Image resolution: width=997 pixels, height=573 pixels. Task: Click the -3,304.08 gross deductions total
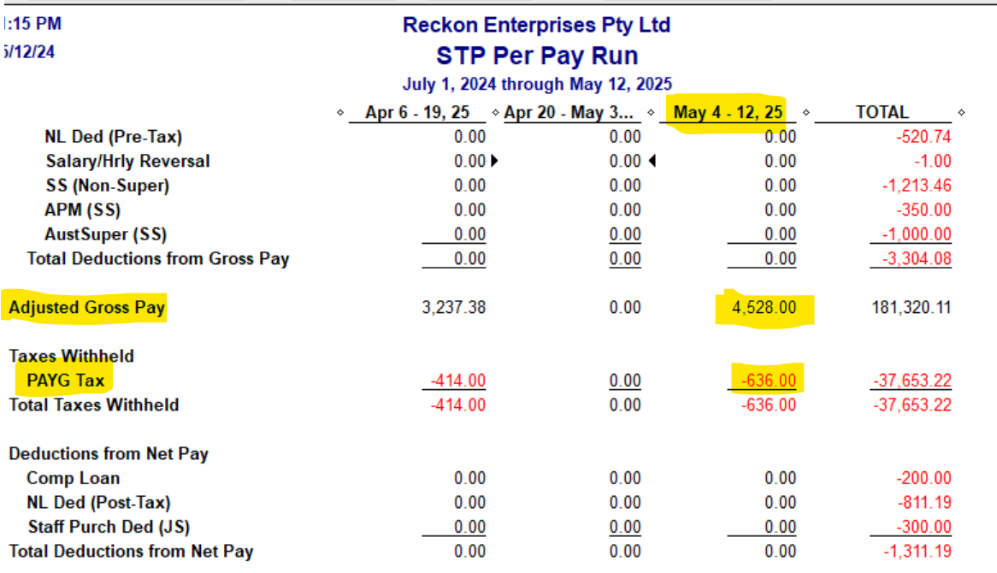coord(917,259)
